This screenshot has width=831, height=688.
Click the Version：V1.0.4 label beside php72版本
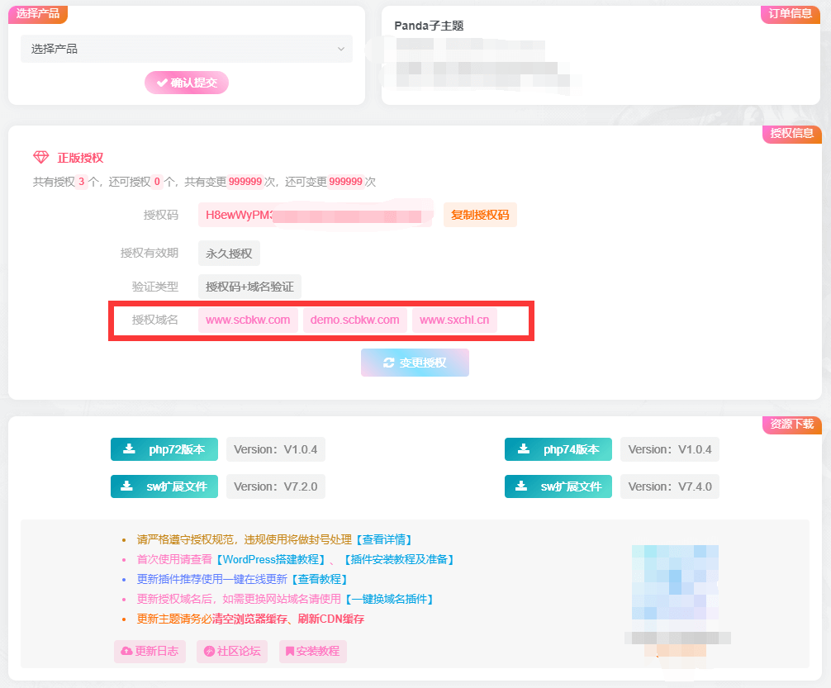pos(276,449)
